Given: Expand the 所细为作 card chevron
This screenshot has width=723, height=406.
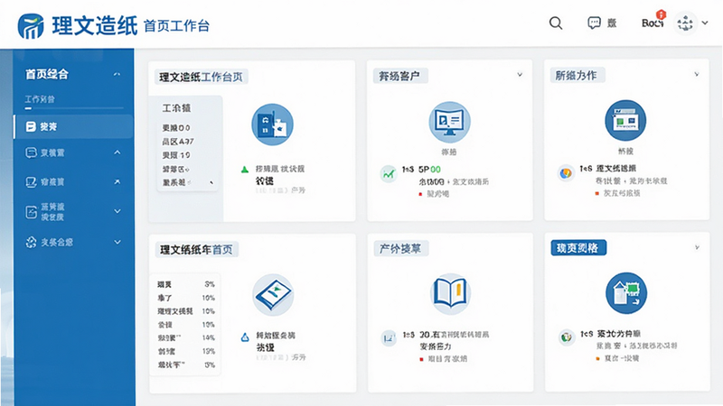Looking at the screenshot, I should coord(697,74).
